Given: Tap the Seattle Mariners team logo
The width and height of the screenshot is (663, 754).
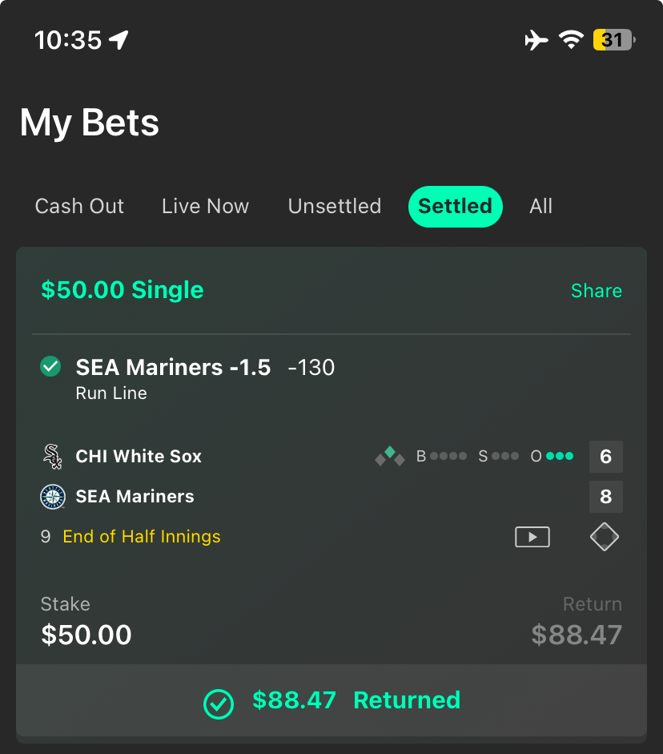Looking at the screenshot, I should coord(52,496).
